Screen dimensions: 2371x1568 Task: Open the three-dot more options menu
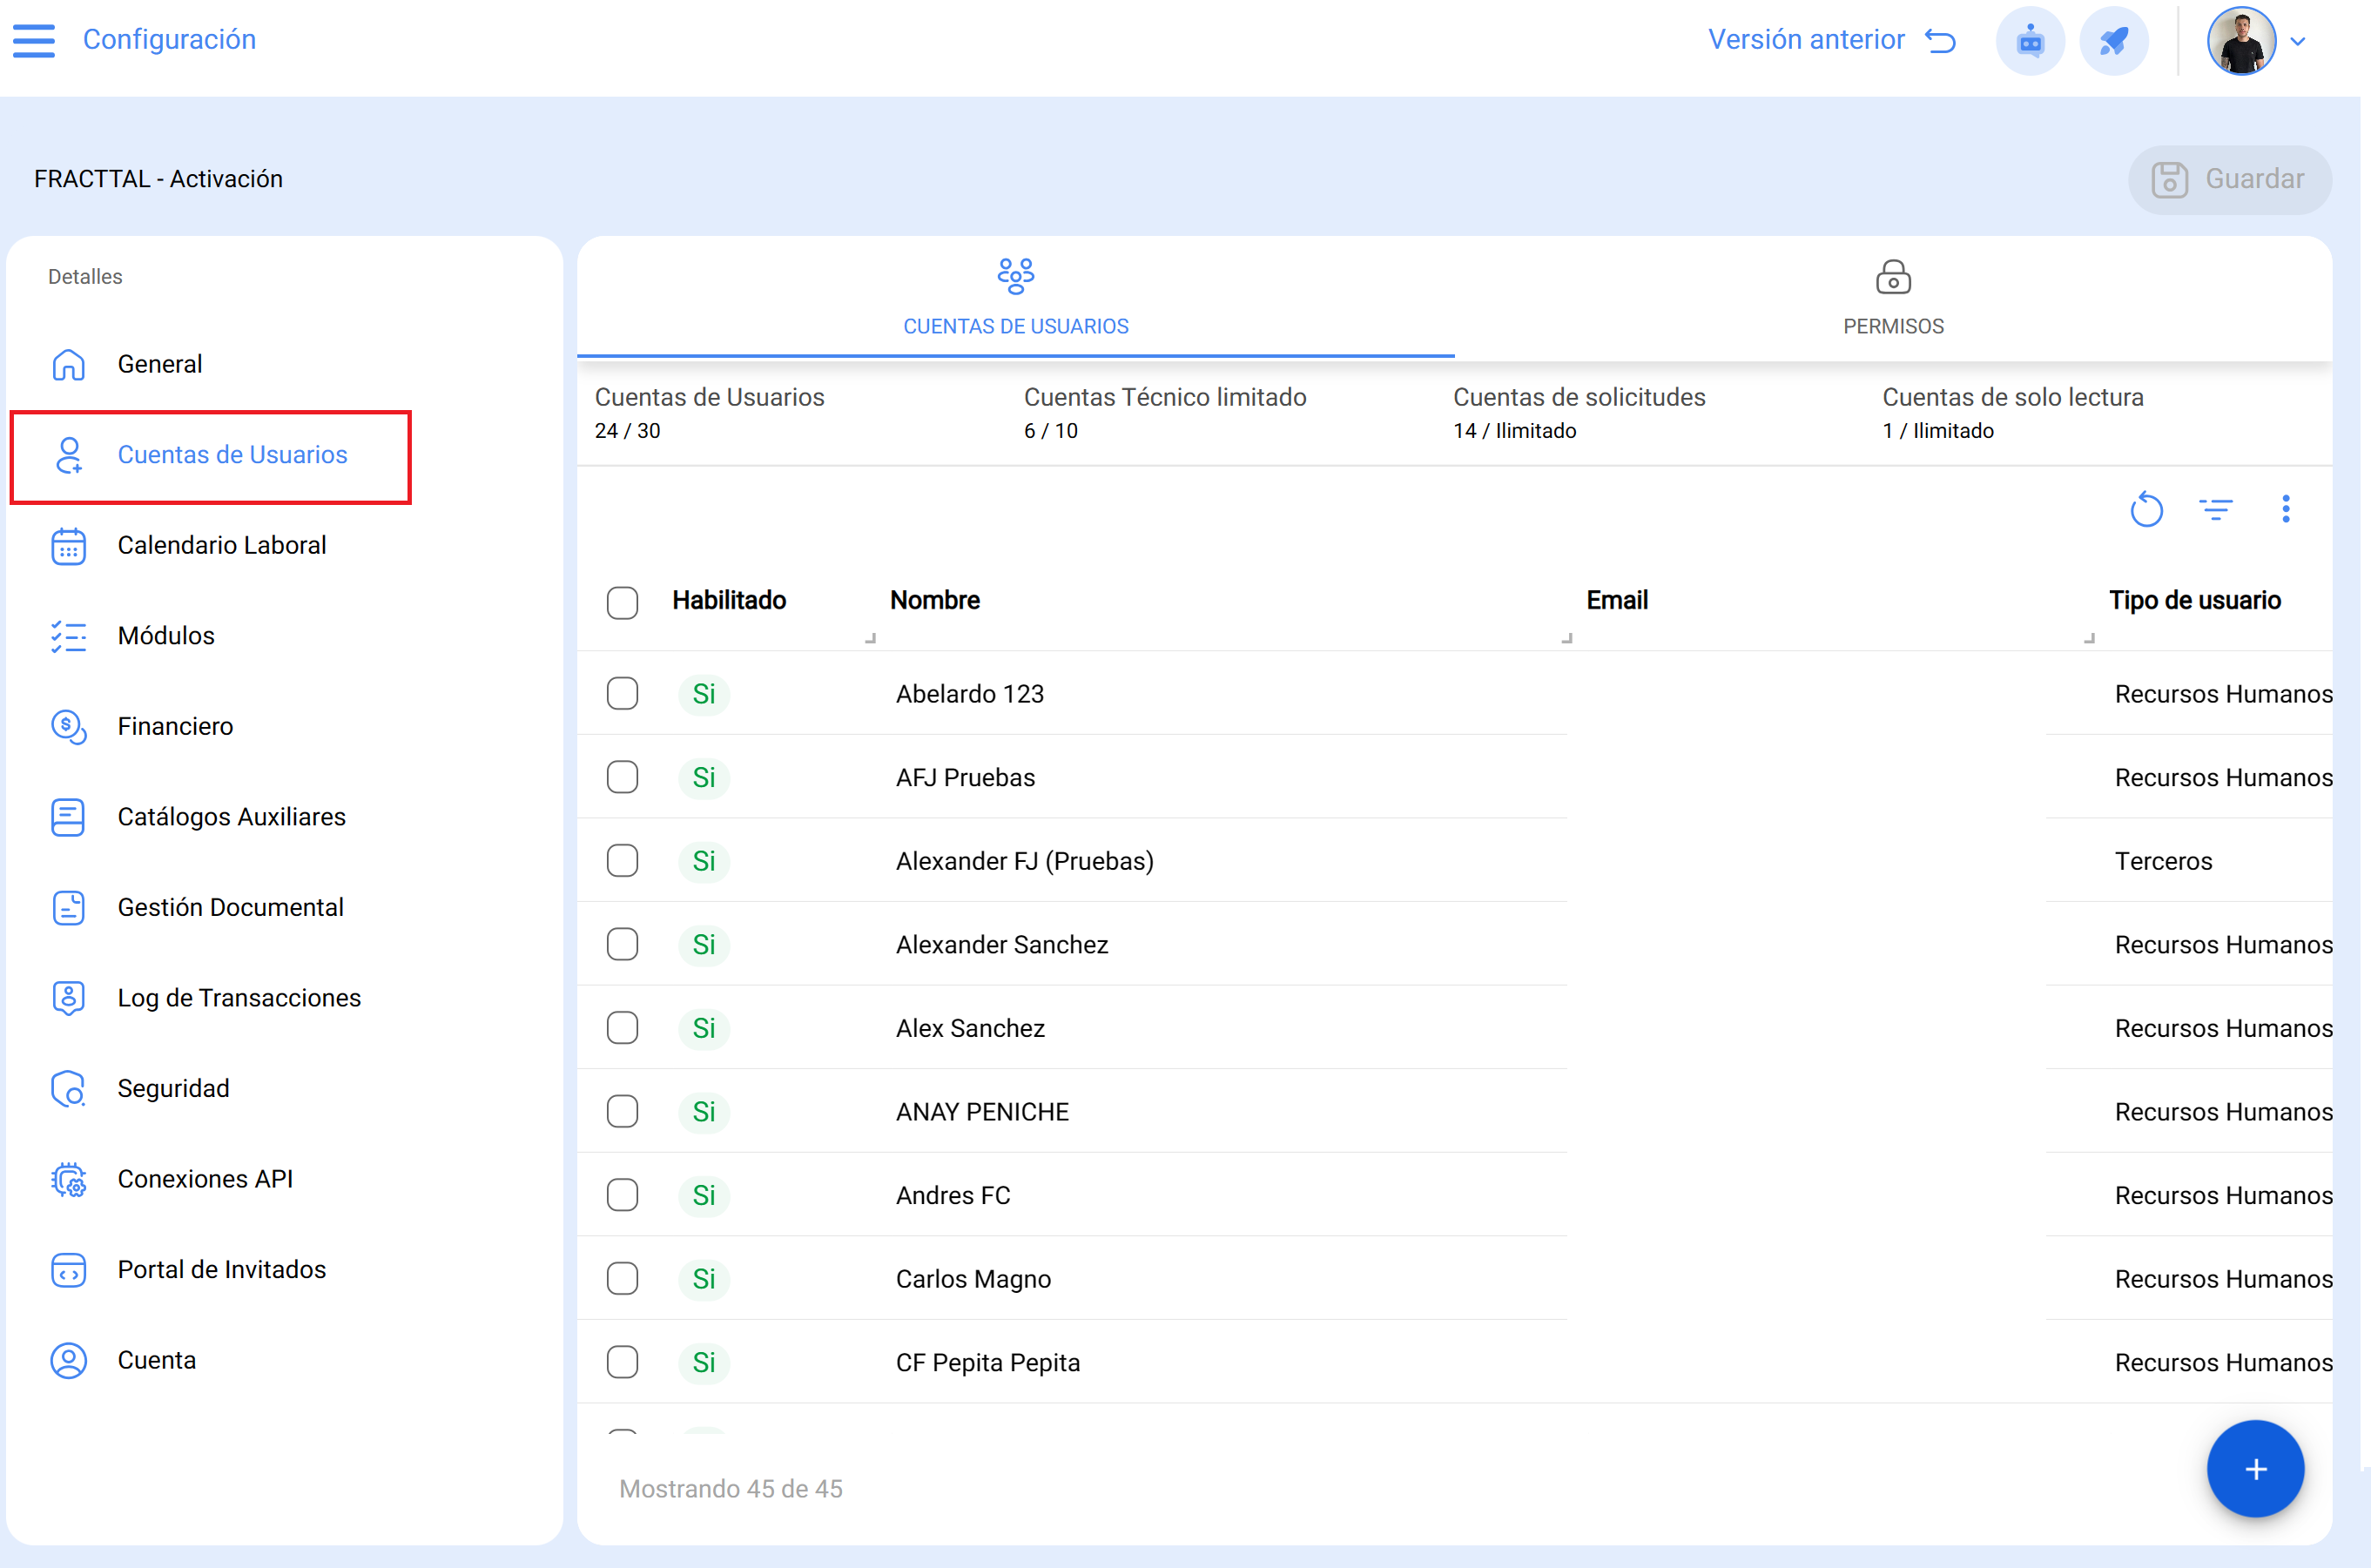pos(2285,510)
